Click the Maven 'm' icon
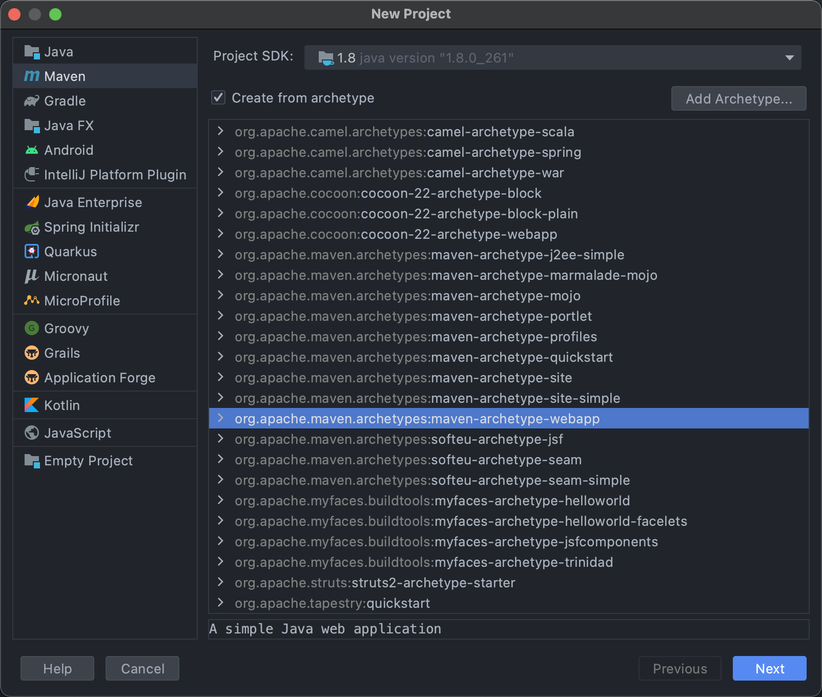This screenshot has height=697, width=822. coord(32,76)
